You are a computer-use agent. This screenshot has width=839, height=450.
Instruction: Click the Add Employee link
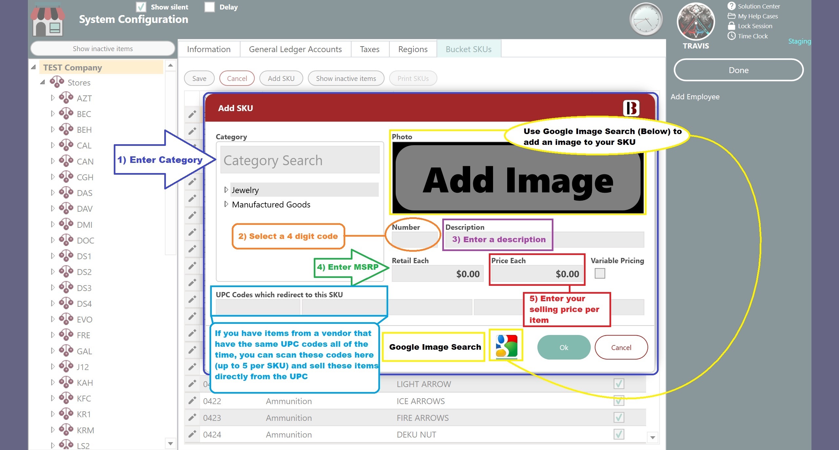click(695, 97)
